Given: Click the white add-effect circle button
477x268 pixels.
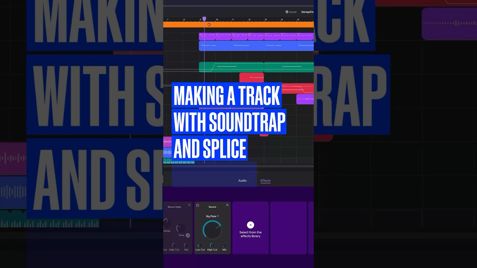Looking at the screenshot, I should [x=250, y=225].
